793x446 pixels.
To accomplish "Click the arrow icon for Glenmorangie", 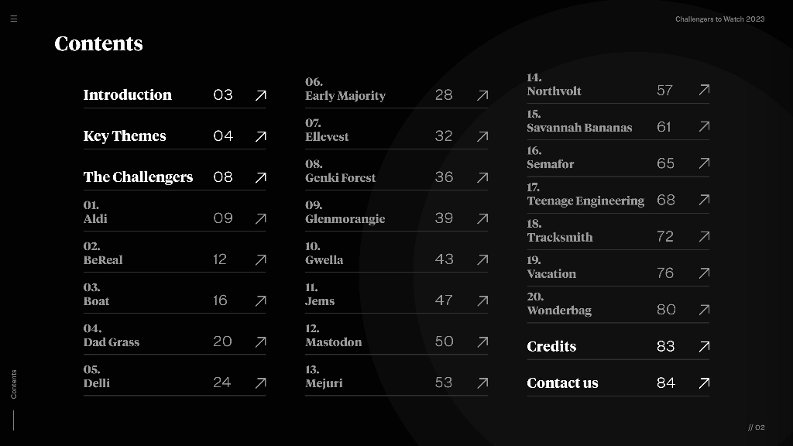I will coord(482,218).
